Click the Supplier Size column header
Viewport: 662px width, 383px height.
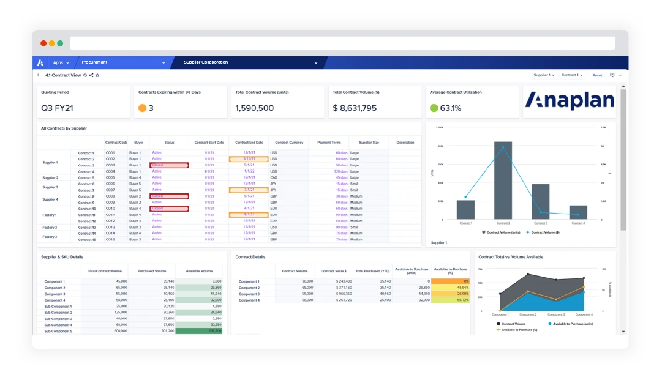(369, 143)
